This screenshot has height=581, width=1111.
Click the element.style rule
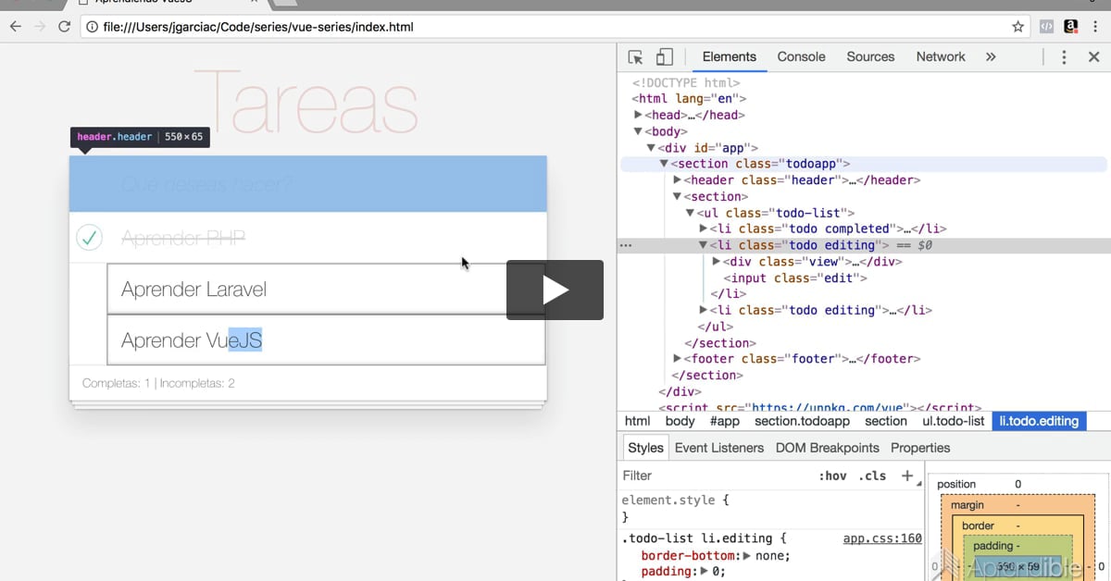tap(675, 500)
